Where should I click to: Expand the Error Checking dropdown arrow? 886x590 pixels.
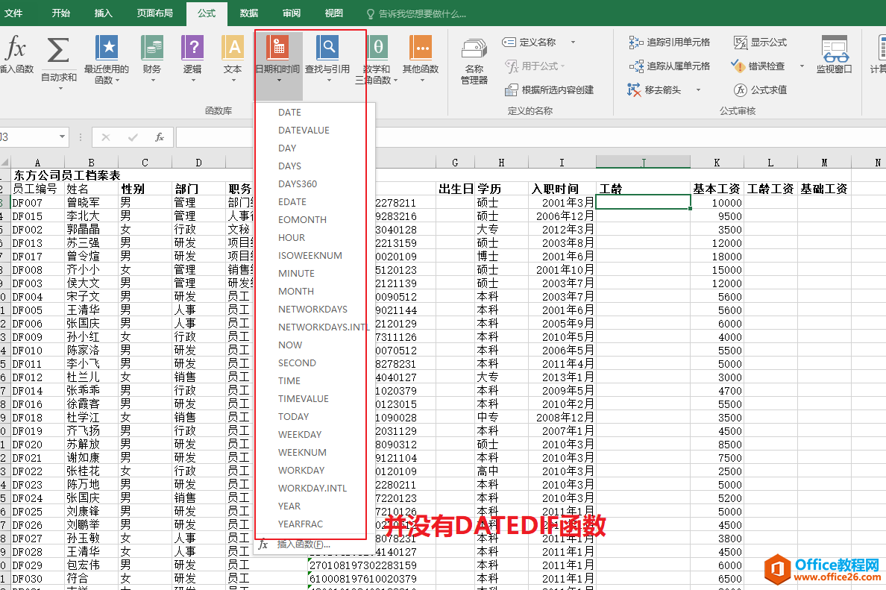802,66
